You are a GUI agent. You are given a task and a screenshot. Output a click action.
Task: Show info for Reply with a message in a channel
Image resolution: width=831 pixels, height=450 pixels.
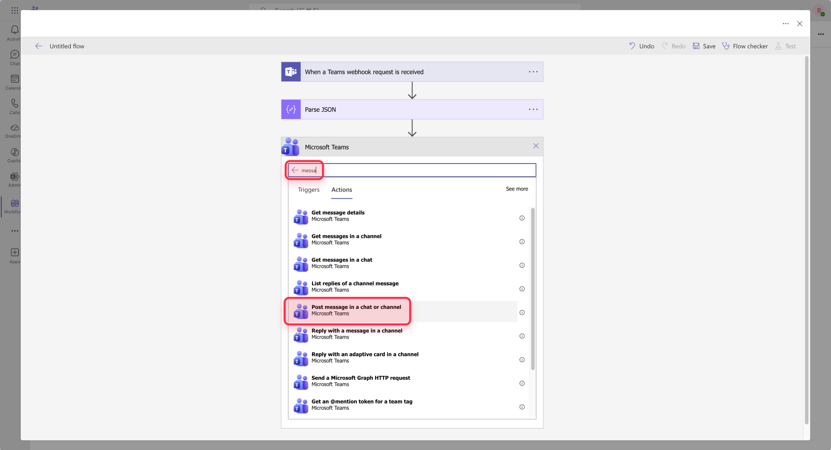click(522, 336)
